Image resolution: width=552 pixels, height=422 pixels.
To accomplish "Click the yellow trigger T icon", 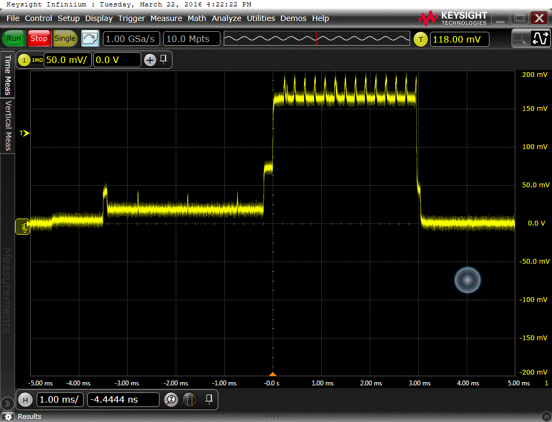I will [420, 39].
